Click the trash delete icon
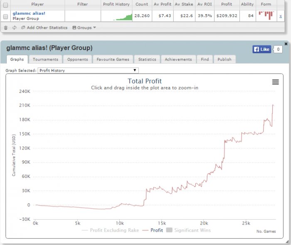 [x=6, y=28]
